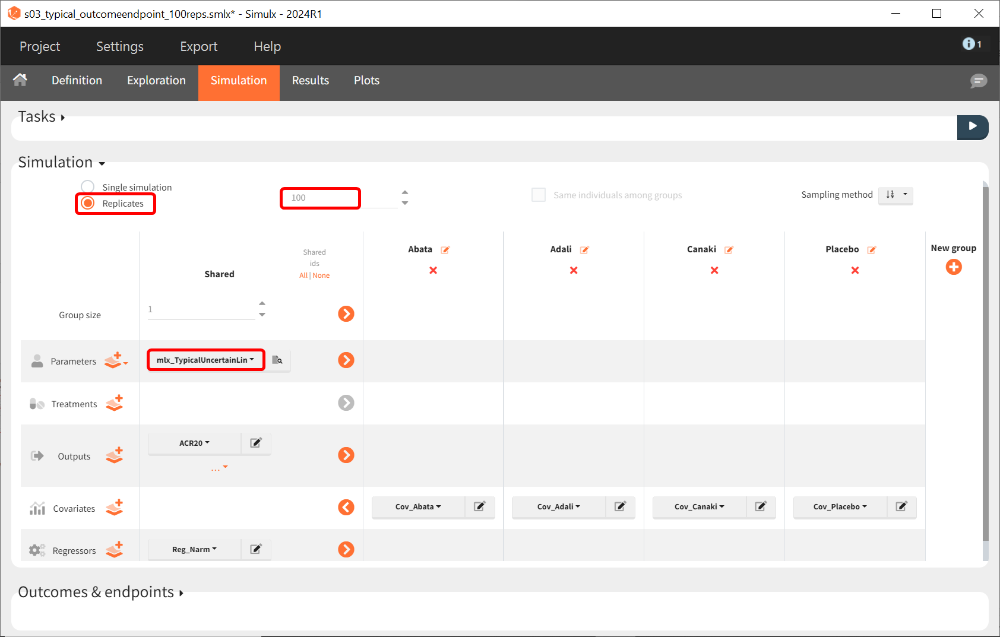Open the Export menu
This screenshot has height=637, width=1000.
[198, 46]
